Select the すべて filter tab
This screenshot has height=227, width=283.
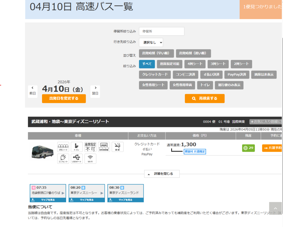click(x=147, y=64)
